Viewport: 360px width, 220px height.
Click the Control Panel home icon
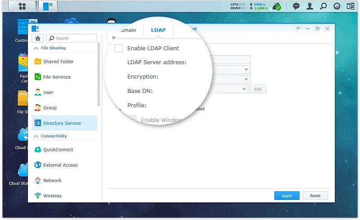(x=39, y=39)
